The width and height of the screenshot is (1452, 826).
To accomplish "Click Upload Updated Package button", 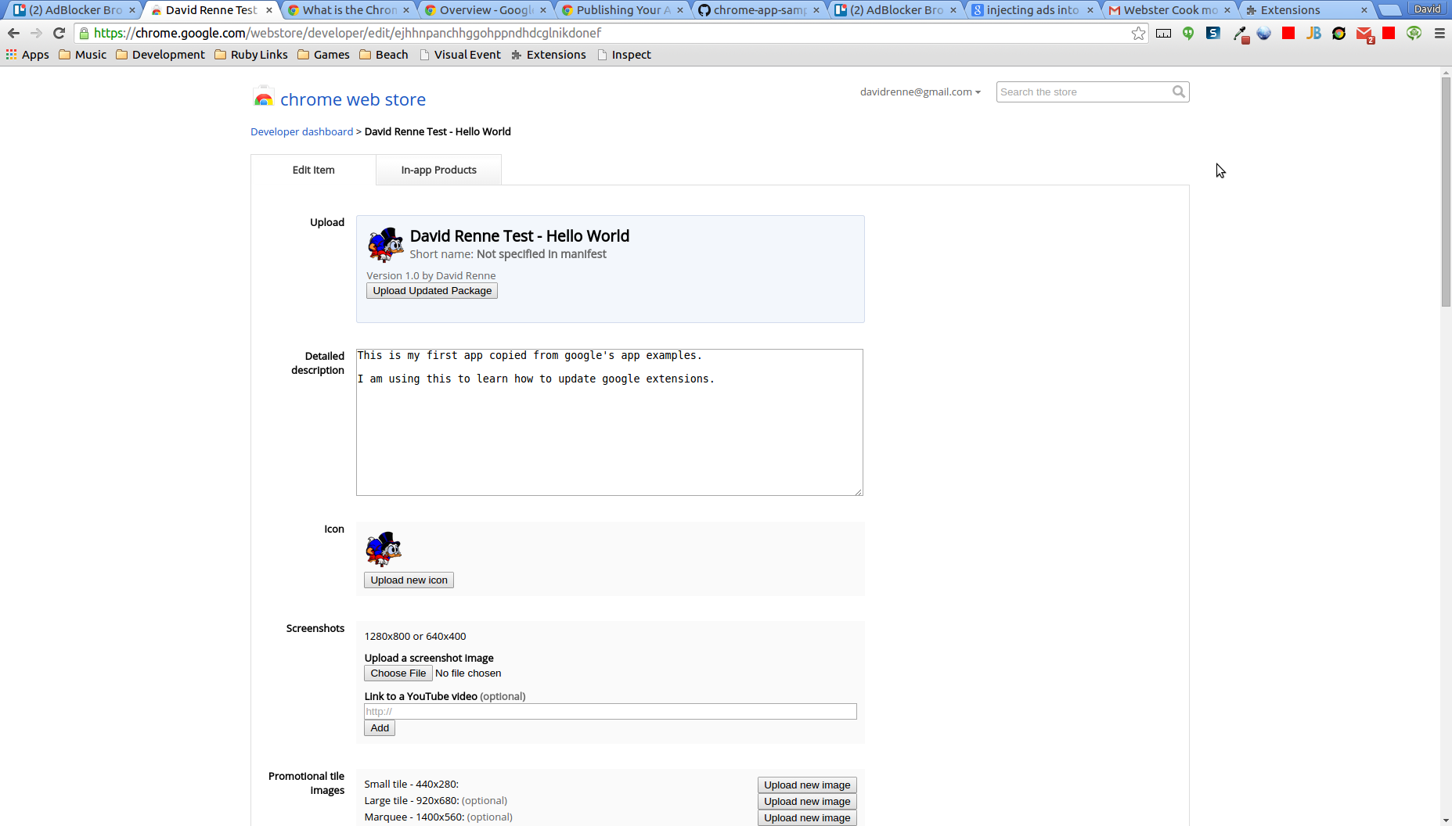I will (432, 290).
